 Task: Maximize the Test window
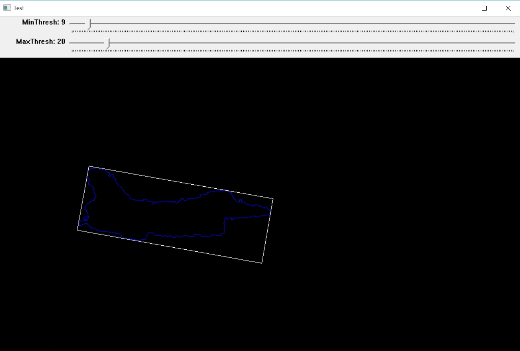pyautogui.click(x=484, y=8)
